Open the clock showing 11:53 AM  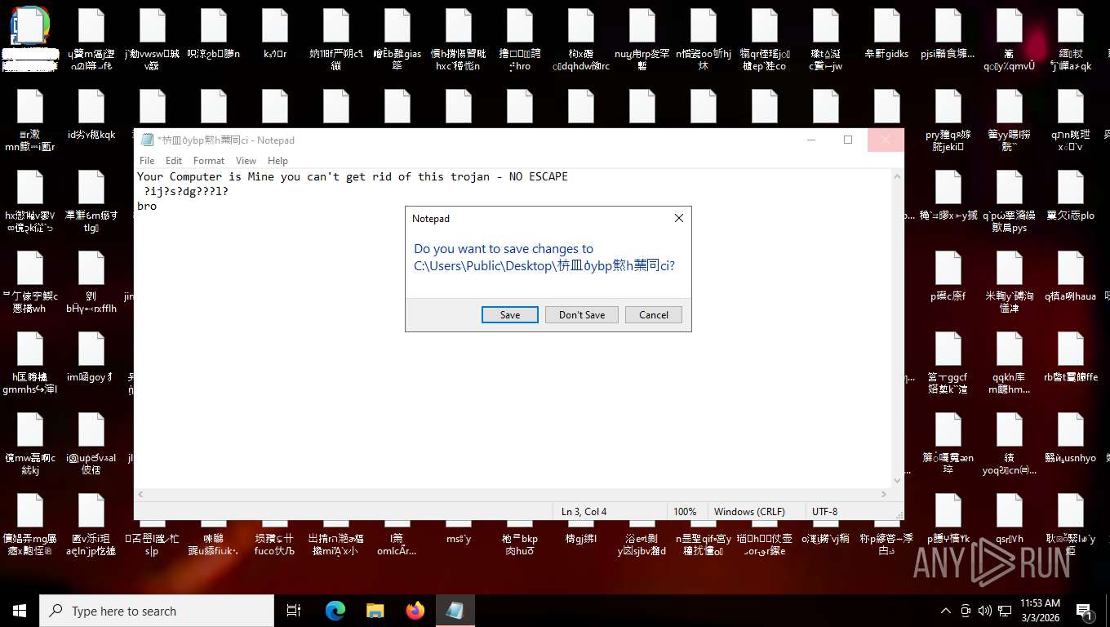click(x=1040, y=611)
